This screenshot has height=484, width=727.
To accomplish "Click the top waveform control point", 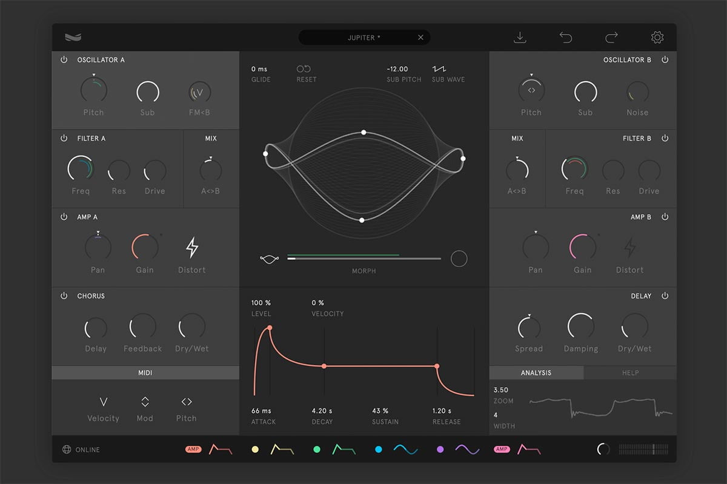I will tap(363, 132).
